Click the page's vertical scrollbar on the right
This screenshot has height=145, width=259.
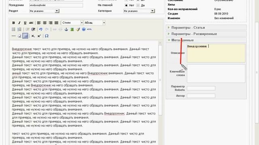tap(257, 72)
